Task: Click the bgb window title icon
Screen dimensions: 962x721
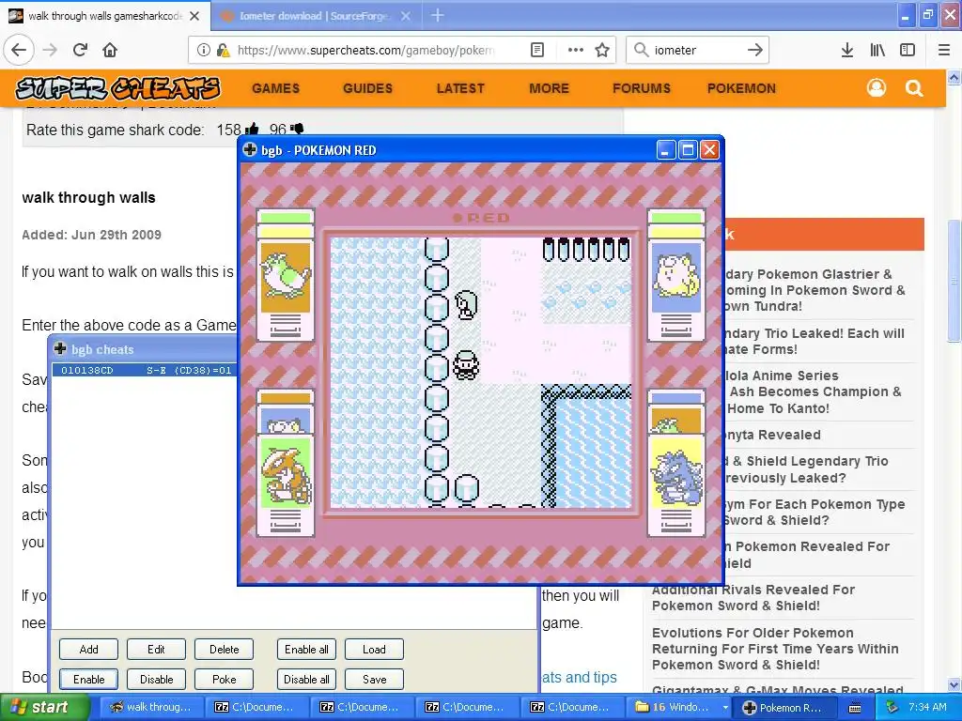Action: [250, 149]
